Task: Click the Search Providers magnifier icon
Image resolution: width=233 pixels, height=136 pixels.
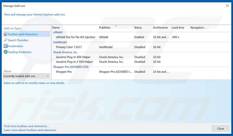Action: 6,40
